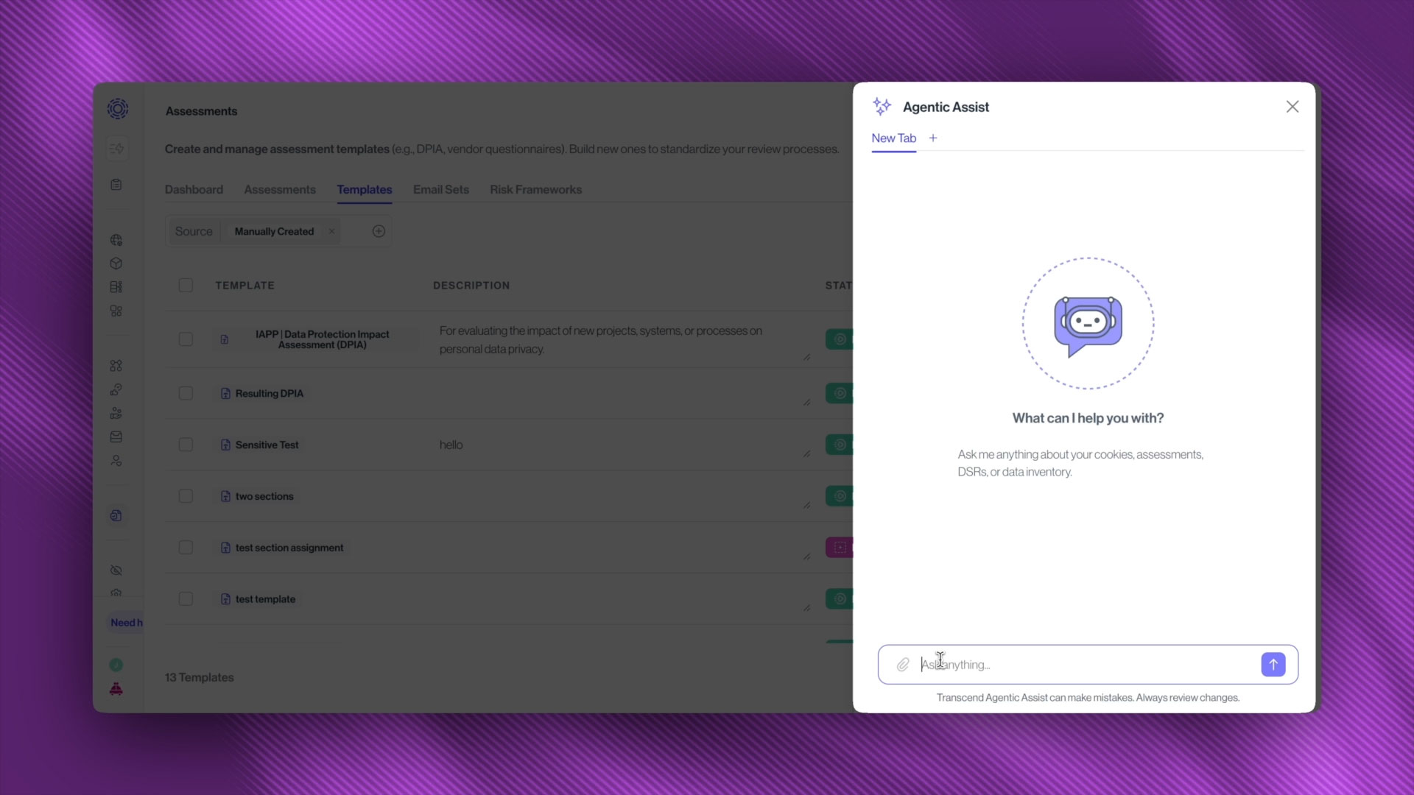
Task: Switch to the Risk Frameworks tab
Action: click(535, 190)
